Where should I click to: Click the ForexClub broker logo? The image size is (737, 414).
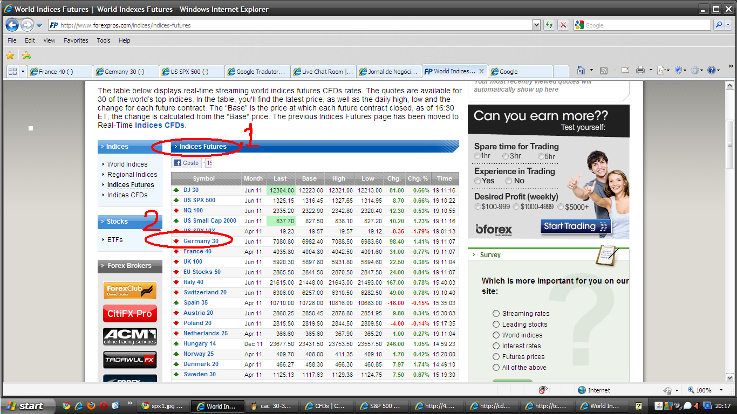pos(130,291)
